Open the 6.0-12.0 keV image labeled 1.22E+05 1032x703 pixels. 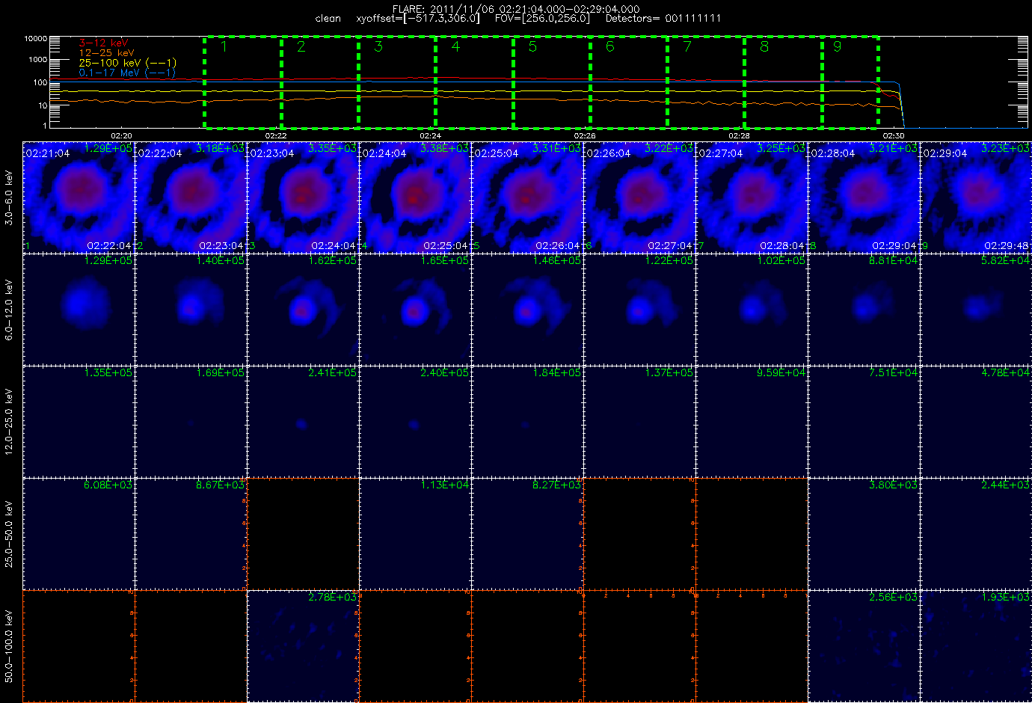[639, 309]
